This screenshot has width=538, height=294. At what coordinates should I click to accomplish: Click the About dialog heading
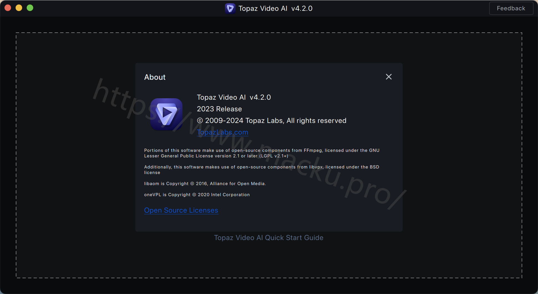pos(155,77)
